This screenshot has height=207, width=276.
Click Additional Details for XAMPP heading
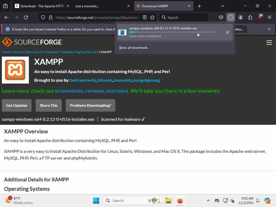(x=36, y=180)
